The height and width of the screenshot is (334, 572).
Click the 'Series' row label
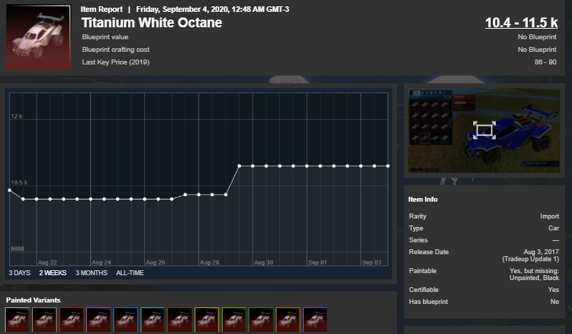[418, 240]
